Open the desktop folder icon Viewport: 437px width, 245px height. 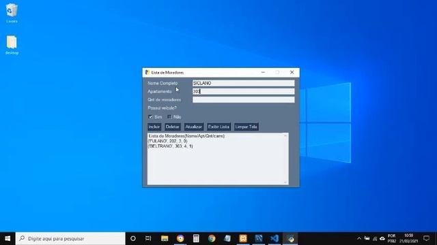(12, 45)
